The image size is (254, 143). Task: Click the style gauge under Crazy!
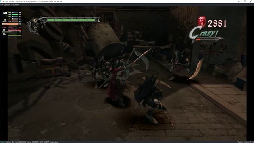(208, 39)
